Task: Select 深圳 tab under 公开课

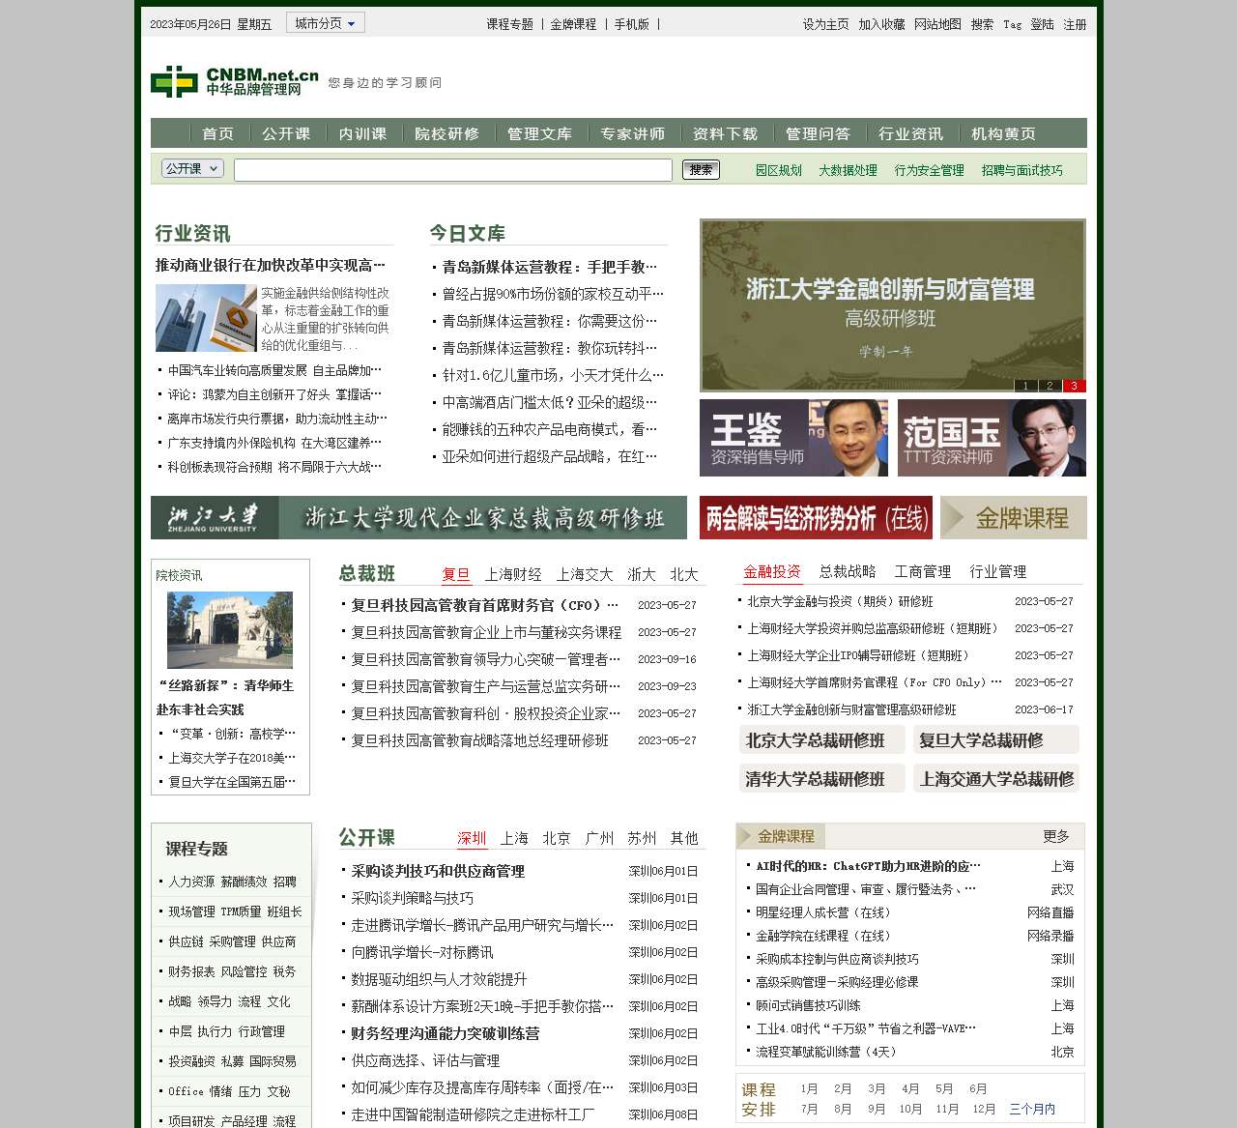Action: [472, 838]
